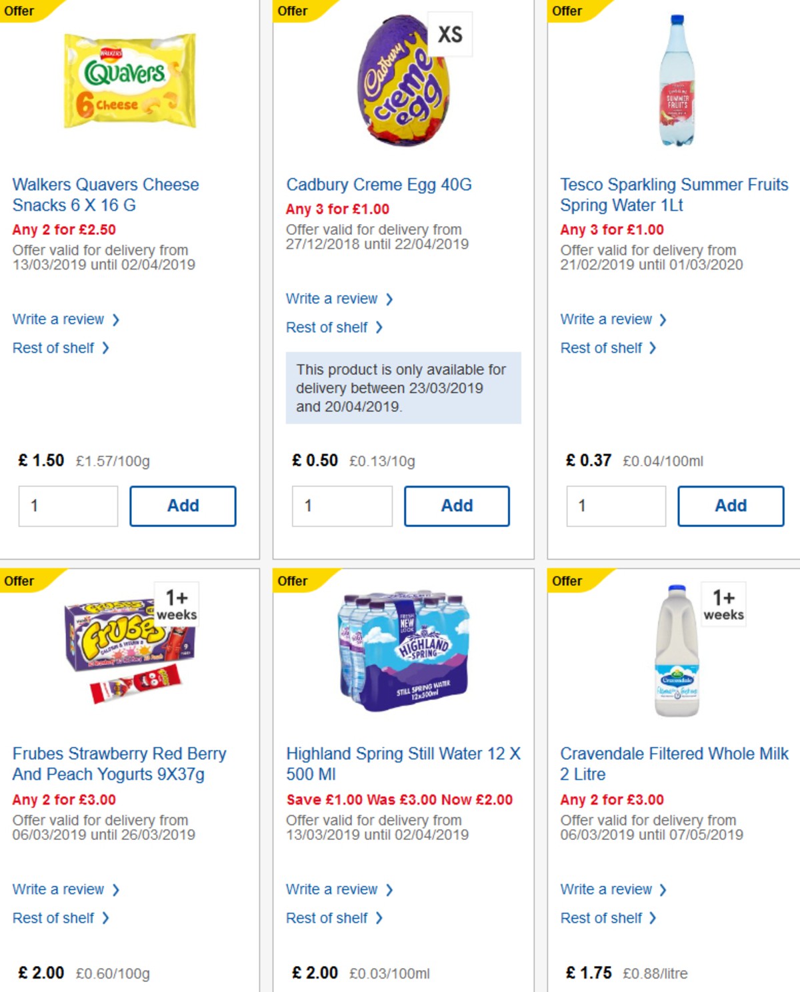Image resolution: width=800 pixels, height=992 pixels.
Task: Add Walkers Quavers to basket
Action: click(x=182, y=506)
